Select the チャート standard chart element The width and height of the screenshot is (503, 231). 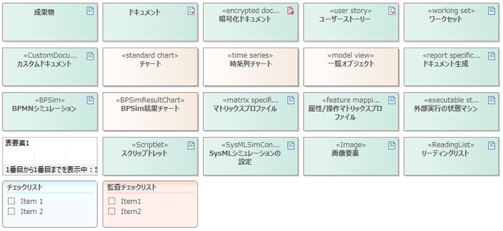pyautogui.click(x=150, y=67)
